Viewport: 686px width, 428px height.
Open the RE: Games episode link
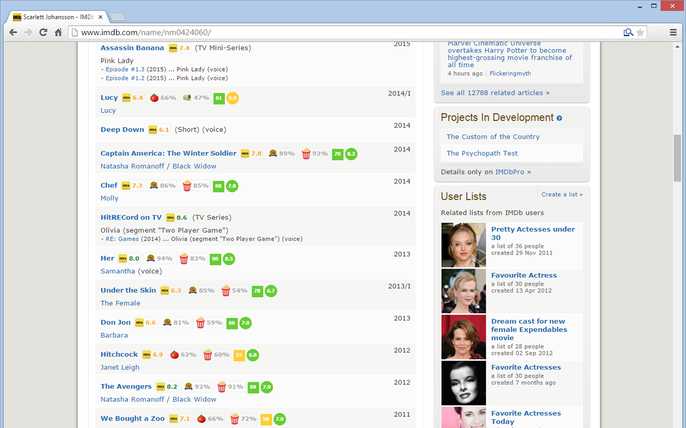click(122, 239)
